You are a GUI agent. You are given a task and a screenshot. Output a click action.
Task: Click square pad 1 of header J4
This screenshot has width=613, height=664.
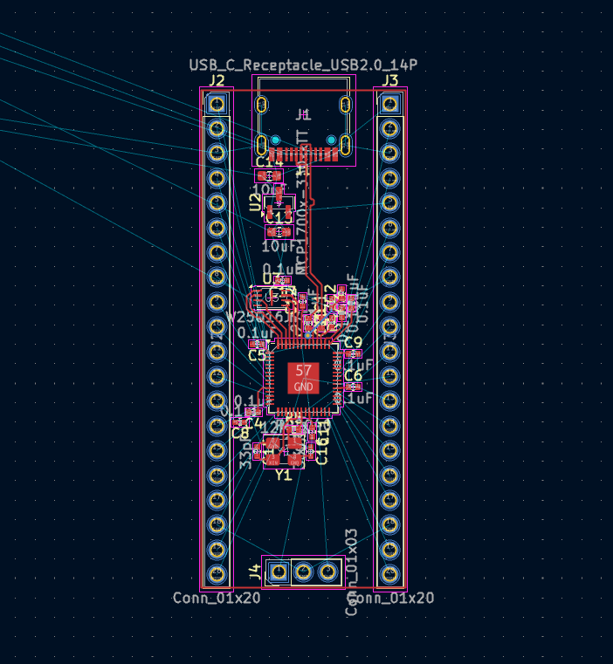tap(279, 572)
